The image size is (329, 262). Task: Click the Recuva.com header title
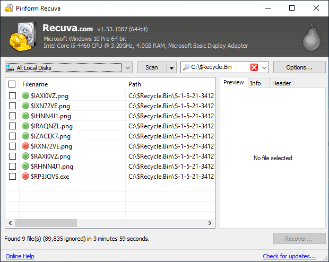(67, 28)
